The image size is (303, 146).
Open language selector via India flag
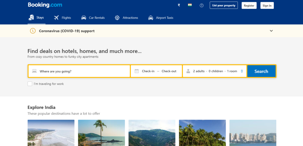pos(190,5)
